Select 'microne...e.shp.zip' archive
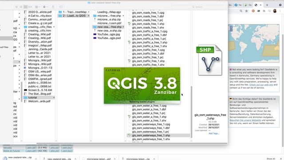 109,20
